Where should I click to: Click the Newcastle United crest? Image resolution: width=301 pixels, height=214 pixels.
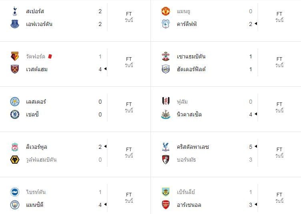point(165,114)
